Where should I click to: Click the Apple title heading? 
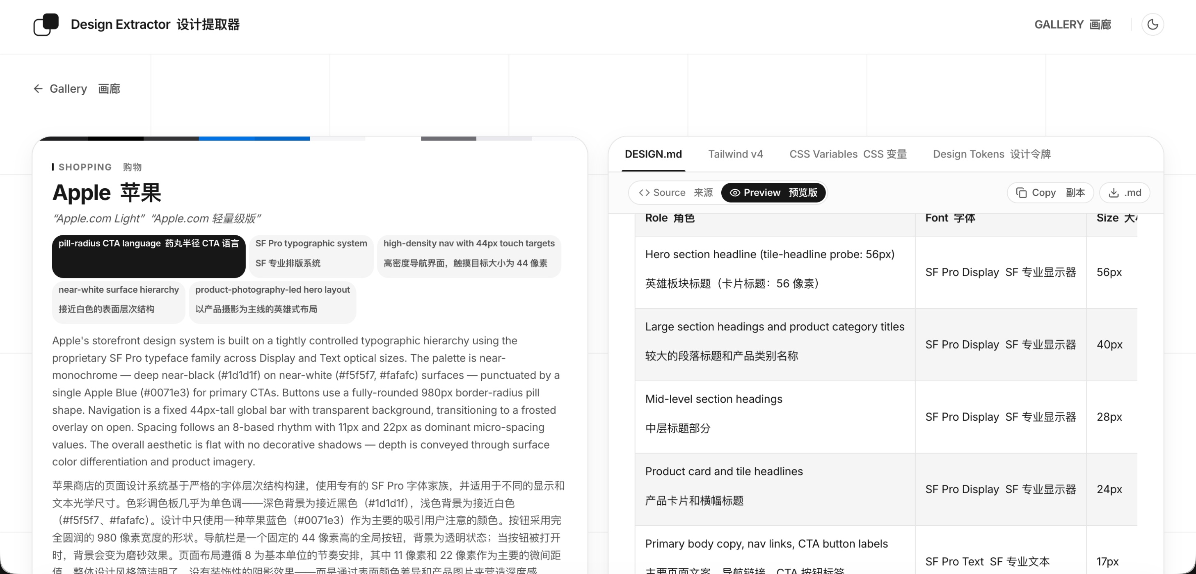tap(106, 192)
